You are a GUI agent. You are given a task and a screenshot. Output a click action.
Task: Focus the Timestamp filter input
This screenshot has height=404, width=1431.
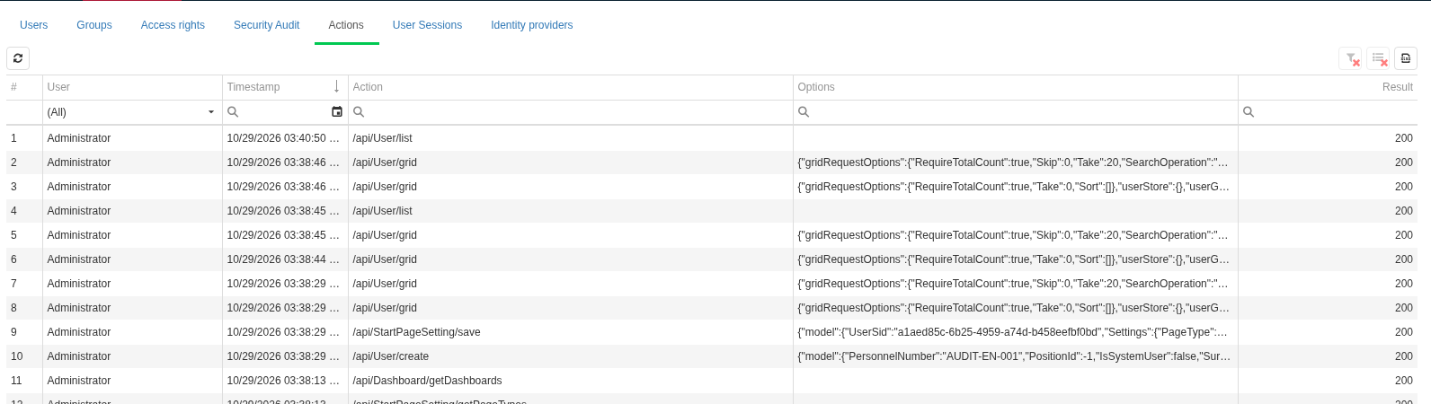[x=284, y=112]
